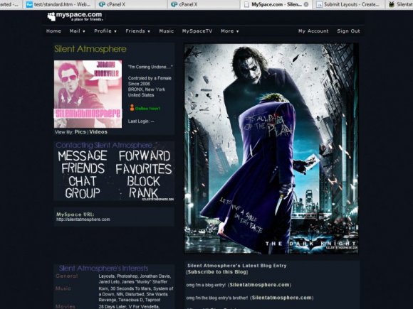View profile Pics link
This screenshot has height=309, width=413.
[80, 132]
